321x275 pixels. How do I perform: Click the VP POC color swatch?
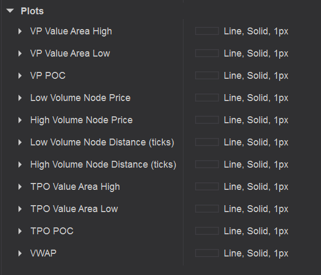[207, 76]
